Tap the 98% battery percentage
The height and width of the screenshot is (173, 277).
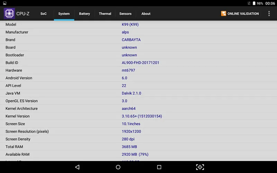pos(260,3)
